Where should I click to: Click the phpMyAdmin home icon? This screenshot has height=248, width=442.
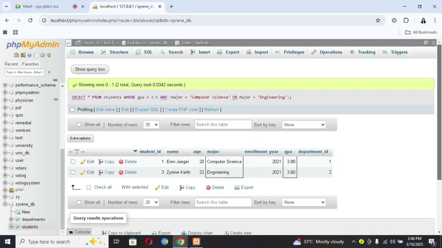click(16, 55)
